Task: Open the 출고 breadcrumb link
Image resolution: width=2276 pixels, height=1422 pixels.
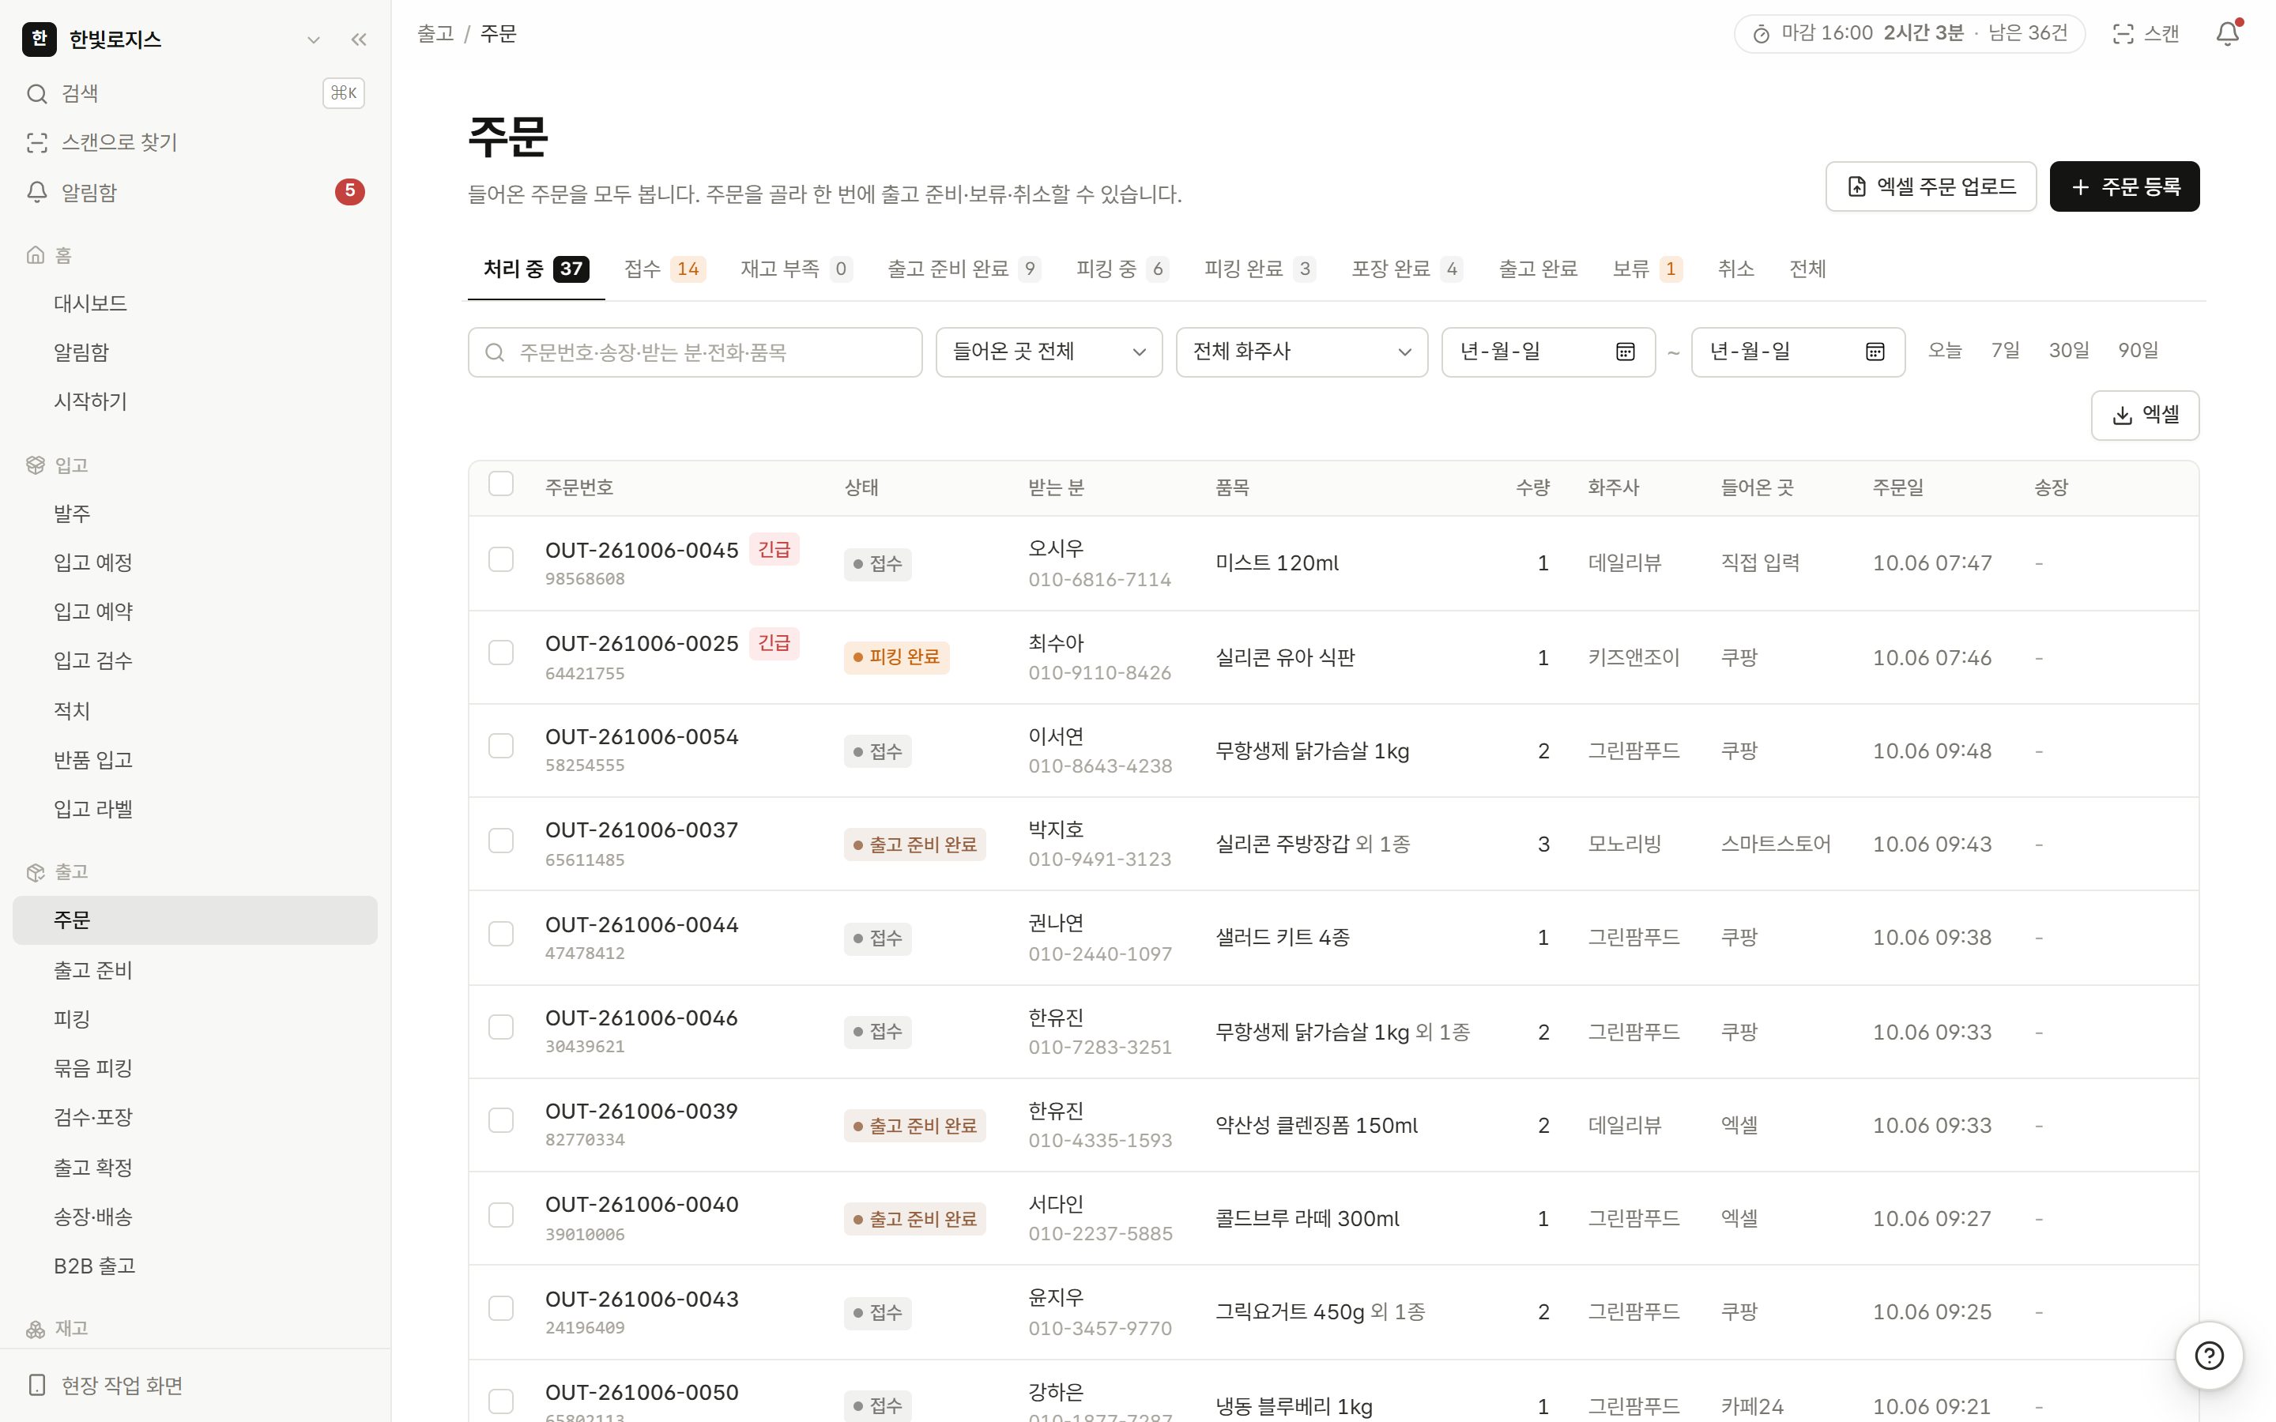Action: pyautogui.click(x=435, y=34)
